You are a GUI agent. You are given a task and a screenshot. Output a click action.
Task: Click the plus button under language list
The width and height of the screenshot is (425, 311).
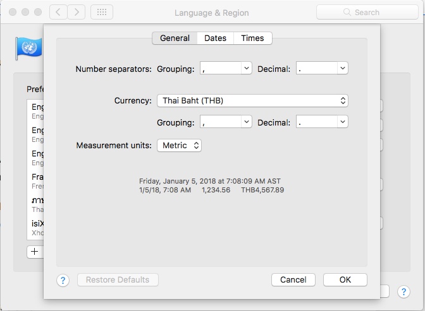tap(35, 251)
